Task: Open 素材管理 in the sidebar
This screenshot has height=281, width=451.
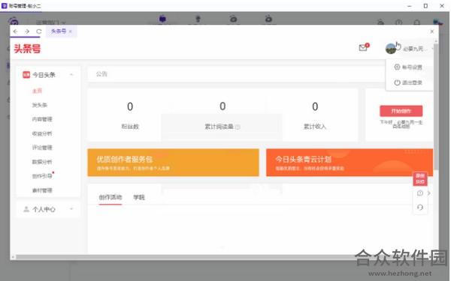Action: [x=42, y=190]
